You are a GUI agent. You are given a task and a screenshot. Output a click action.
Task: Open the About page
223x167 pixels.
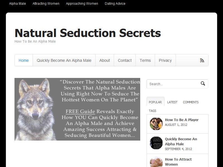[x=105, y=60]
